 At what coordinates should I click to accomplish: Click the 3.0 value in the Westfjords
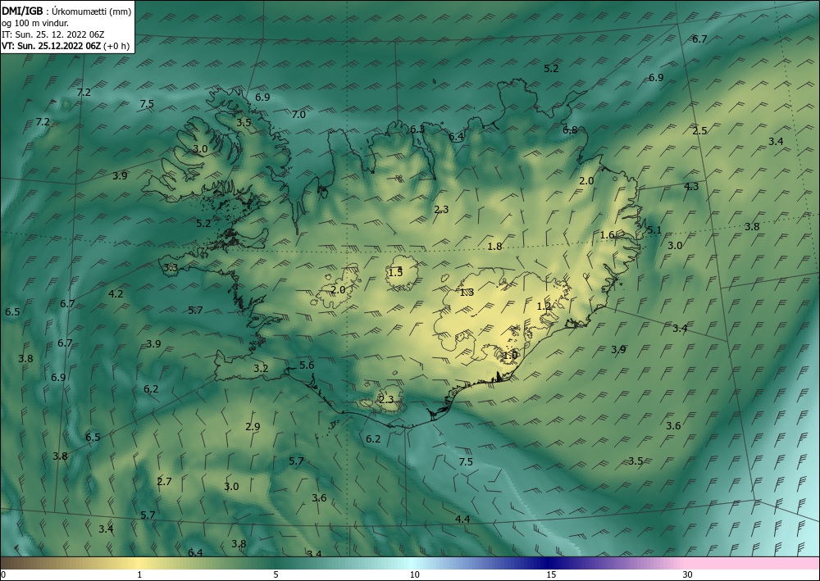pyautogui.click(x=200, y=149)
